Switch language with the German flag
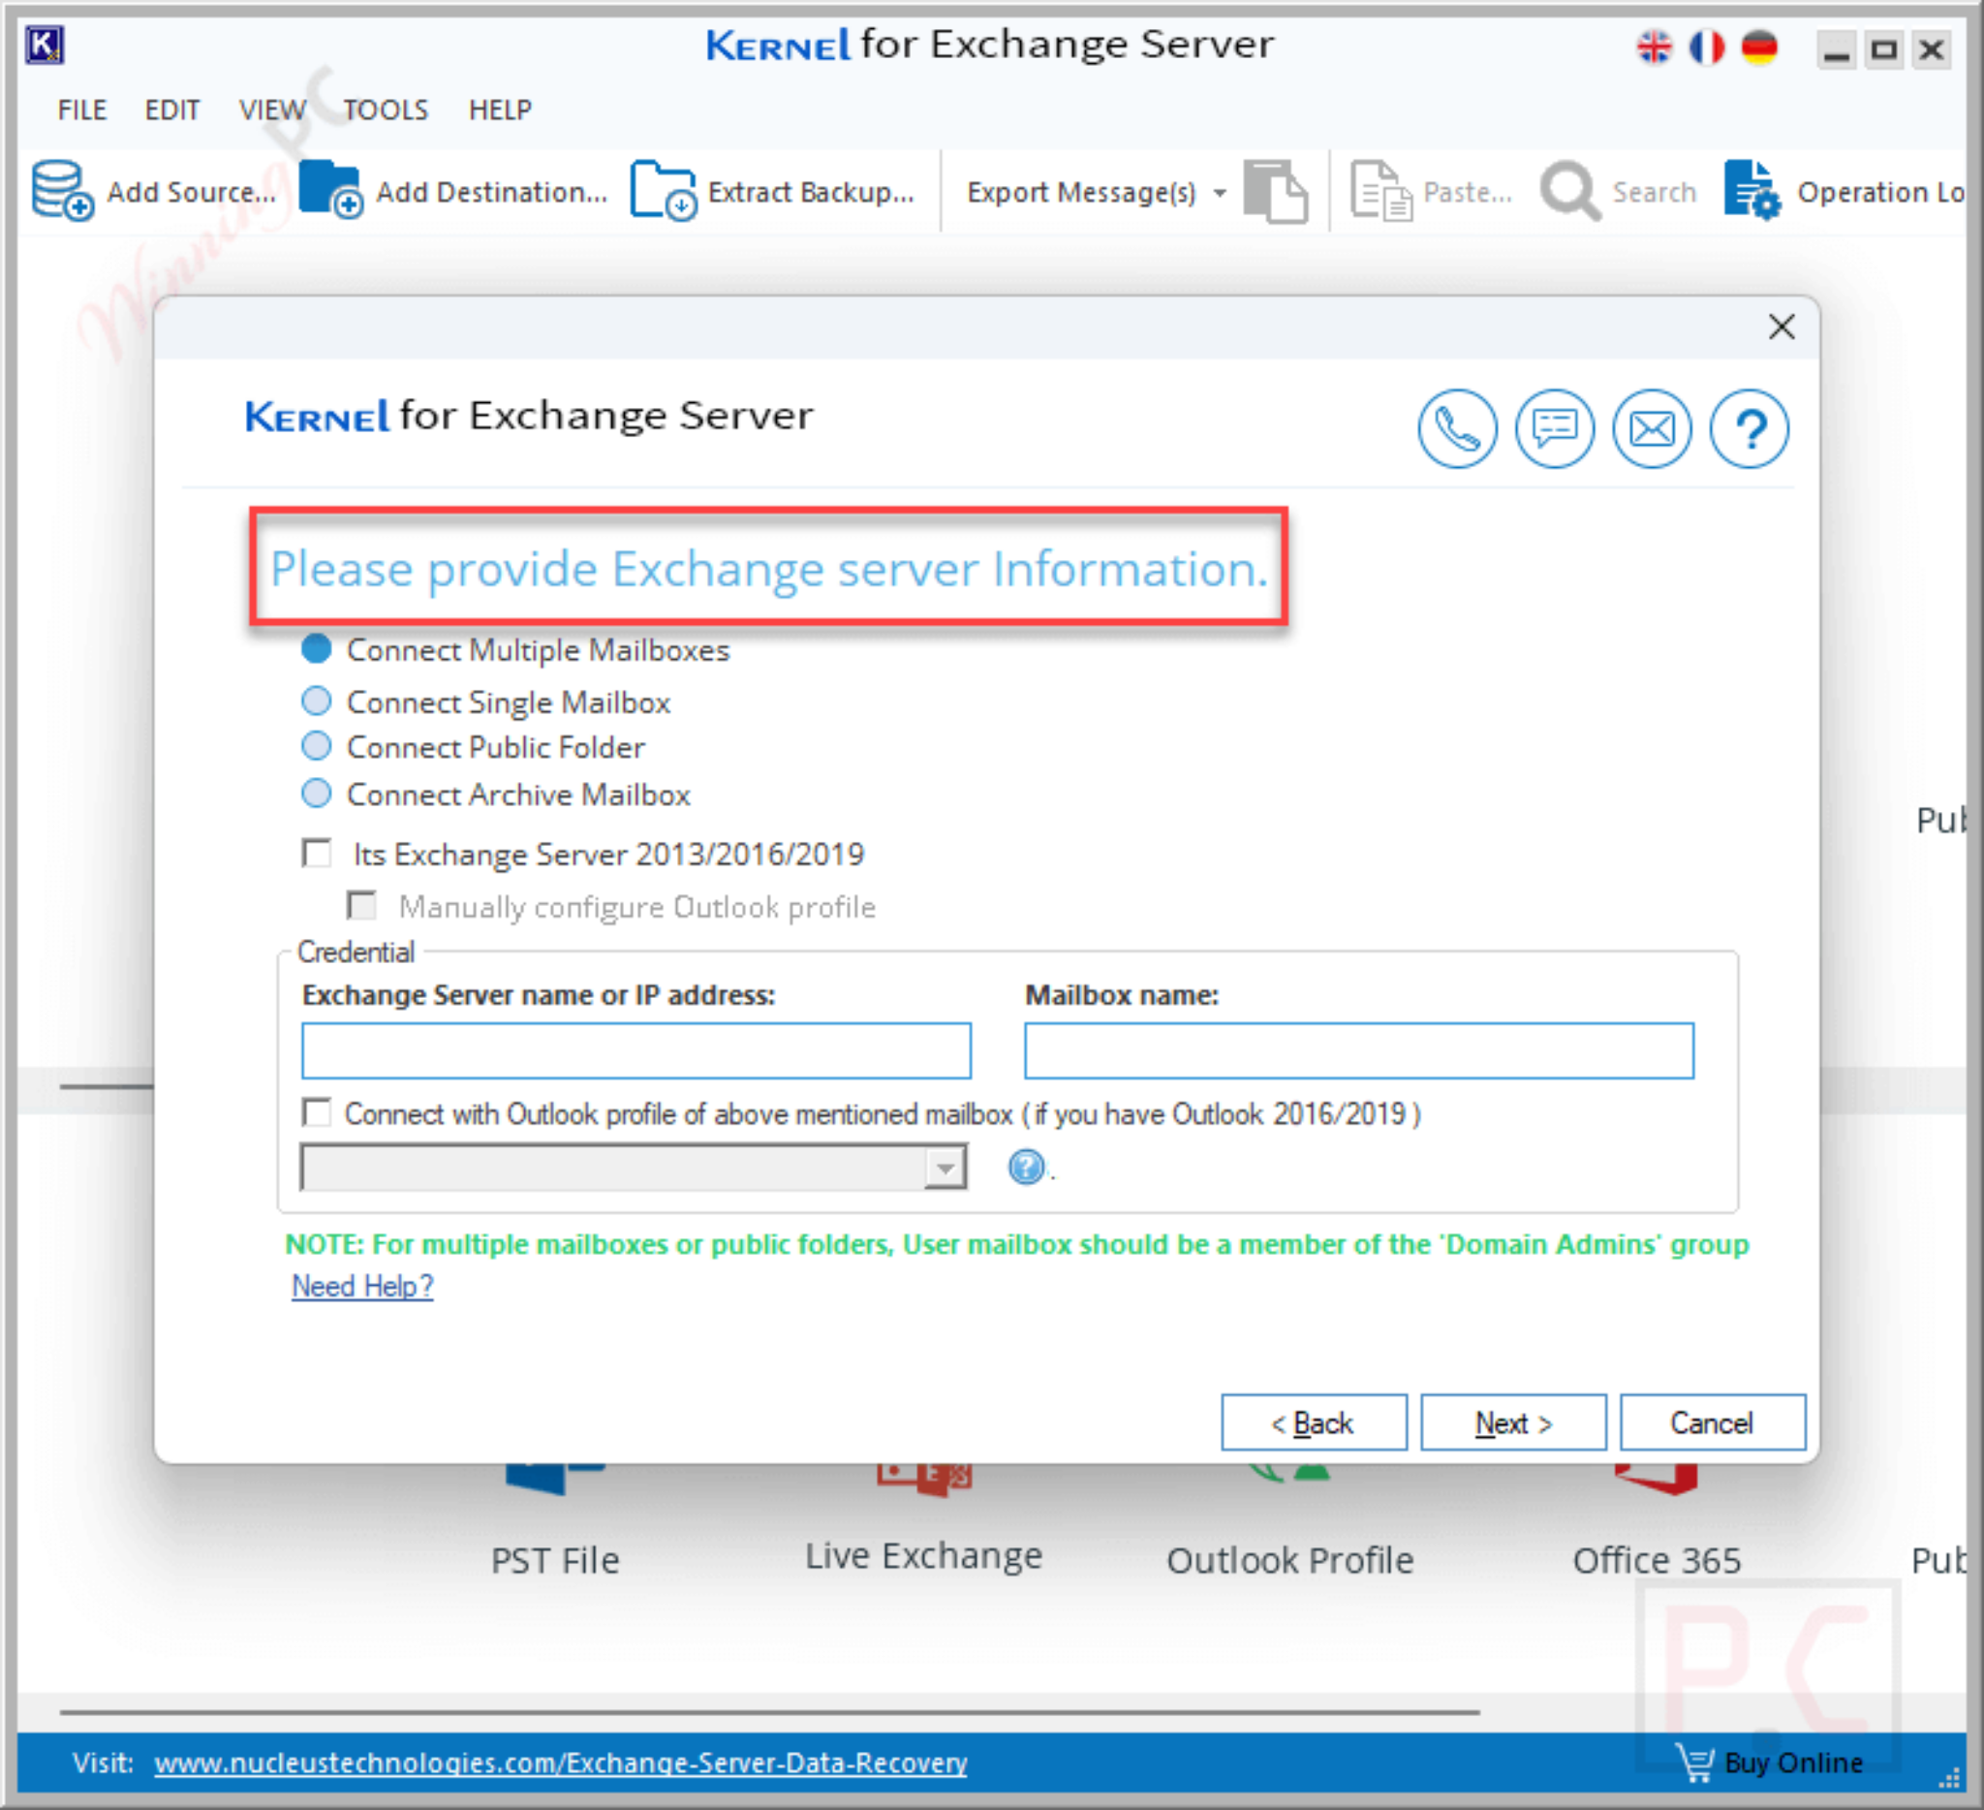This screenshot has width=1984, height=1810. 1758,47
